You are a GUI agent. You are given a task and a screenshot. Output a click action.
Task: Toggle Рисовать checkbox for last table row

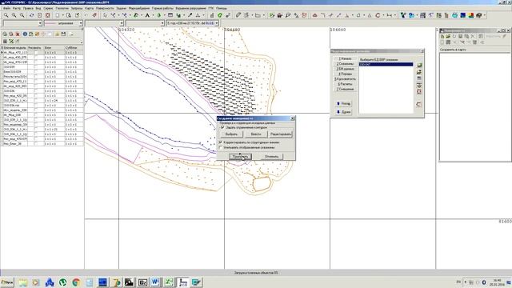click(x=35, y=144)
